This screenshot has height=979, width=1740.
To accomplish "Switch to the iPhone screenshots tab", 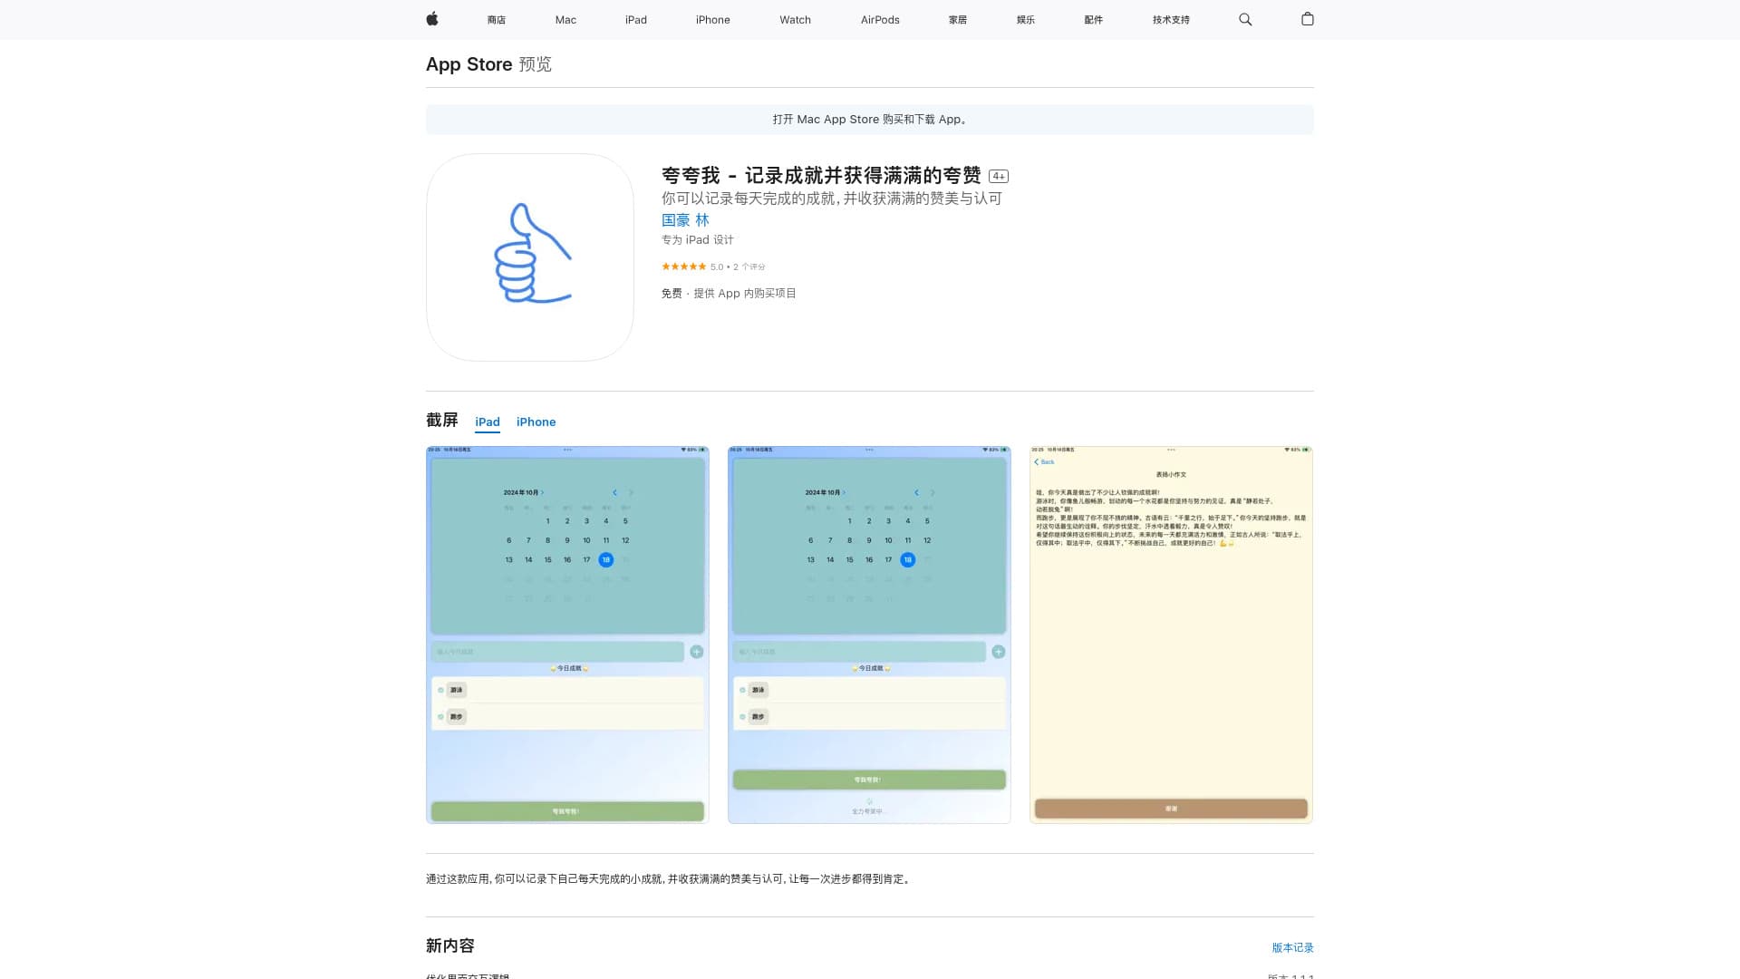I will (536, 422).
